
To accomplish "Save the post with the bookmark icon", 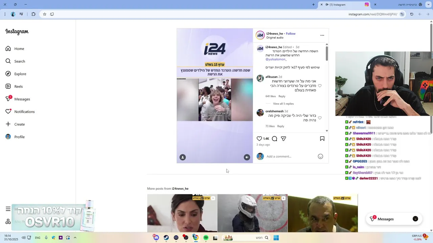I will pos(322,139).
